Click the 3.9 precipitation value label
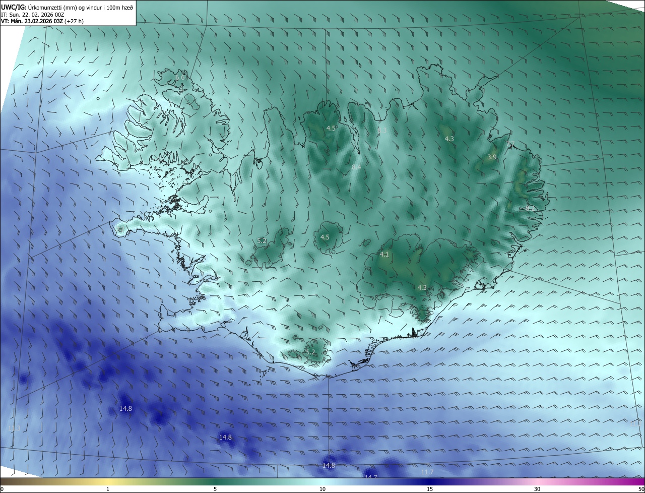 click(492, 157)
